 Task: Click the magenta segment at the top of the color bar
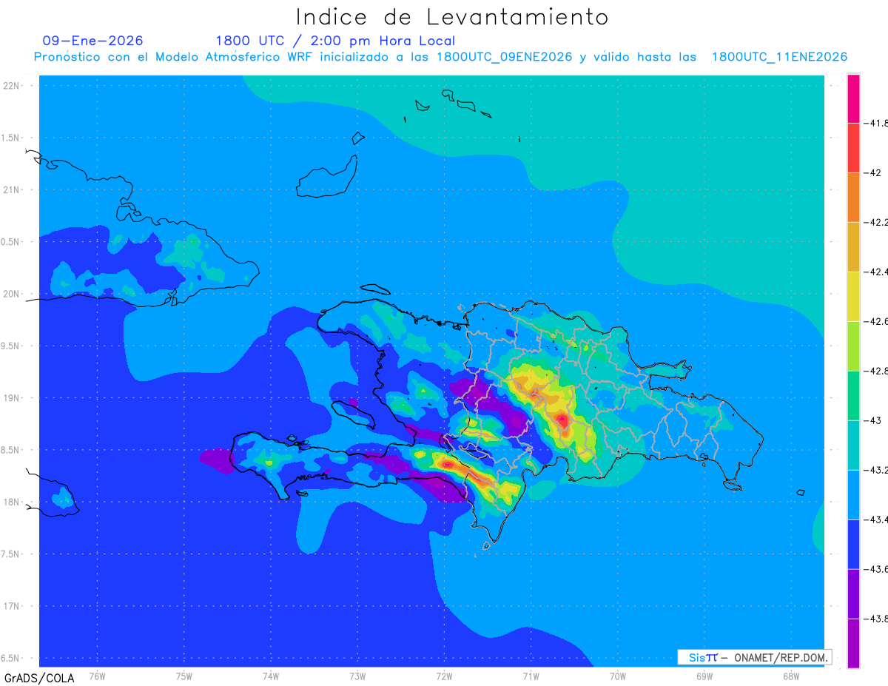pyautogui.click(x=853, y=98)
